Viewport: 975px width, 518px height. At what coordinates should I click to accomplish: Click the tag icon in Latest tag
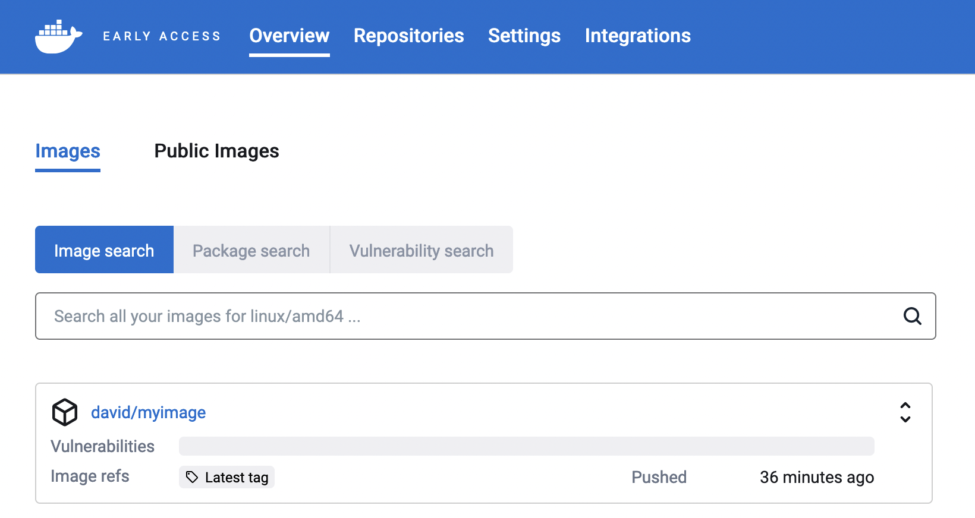192,477
